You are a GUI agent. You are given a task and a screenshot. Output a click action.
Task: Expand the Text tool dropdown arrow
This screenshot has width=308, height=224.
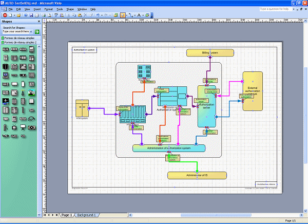143,15
